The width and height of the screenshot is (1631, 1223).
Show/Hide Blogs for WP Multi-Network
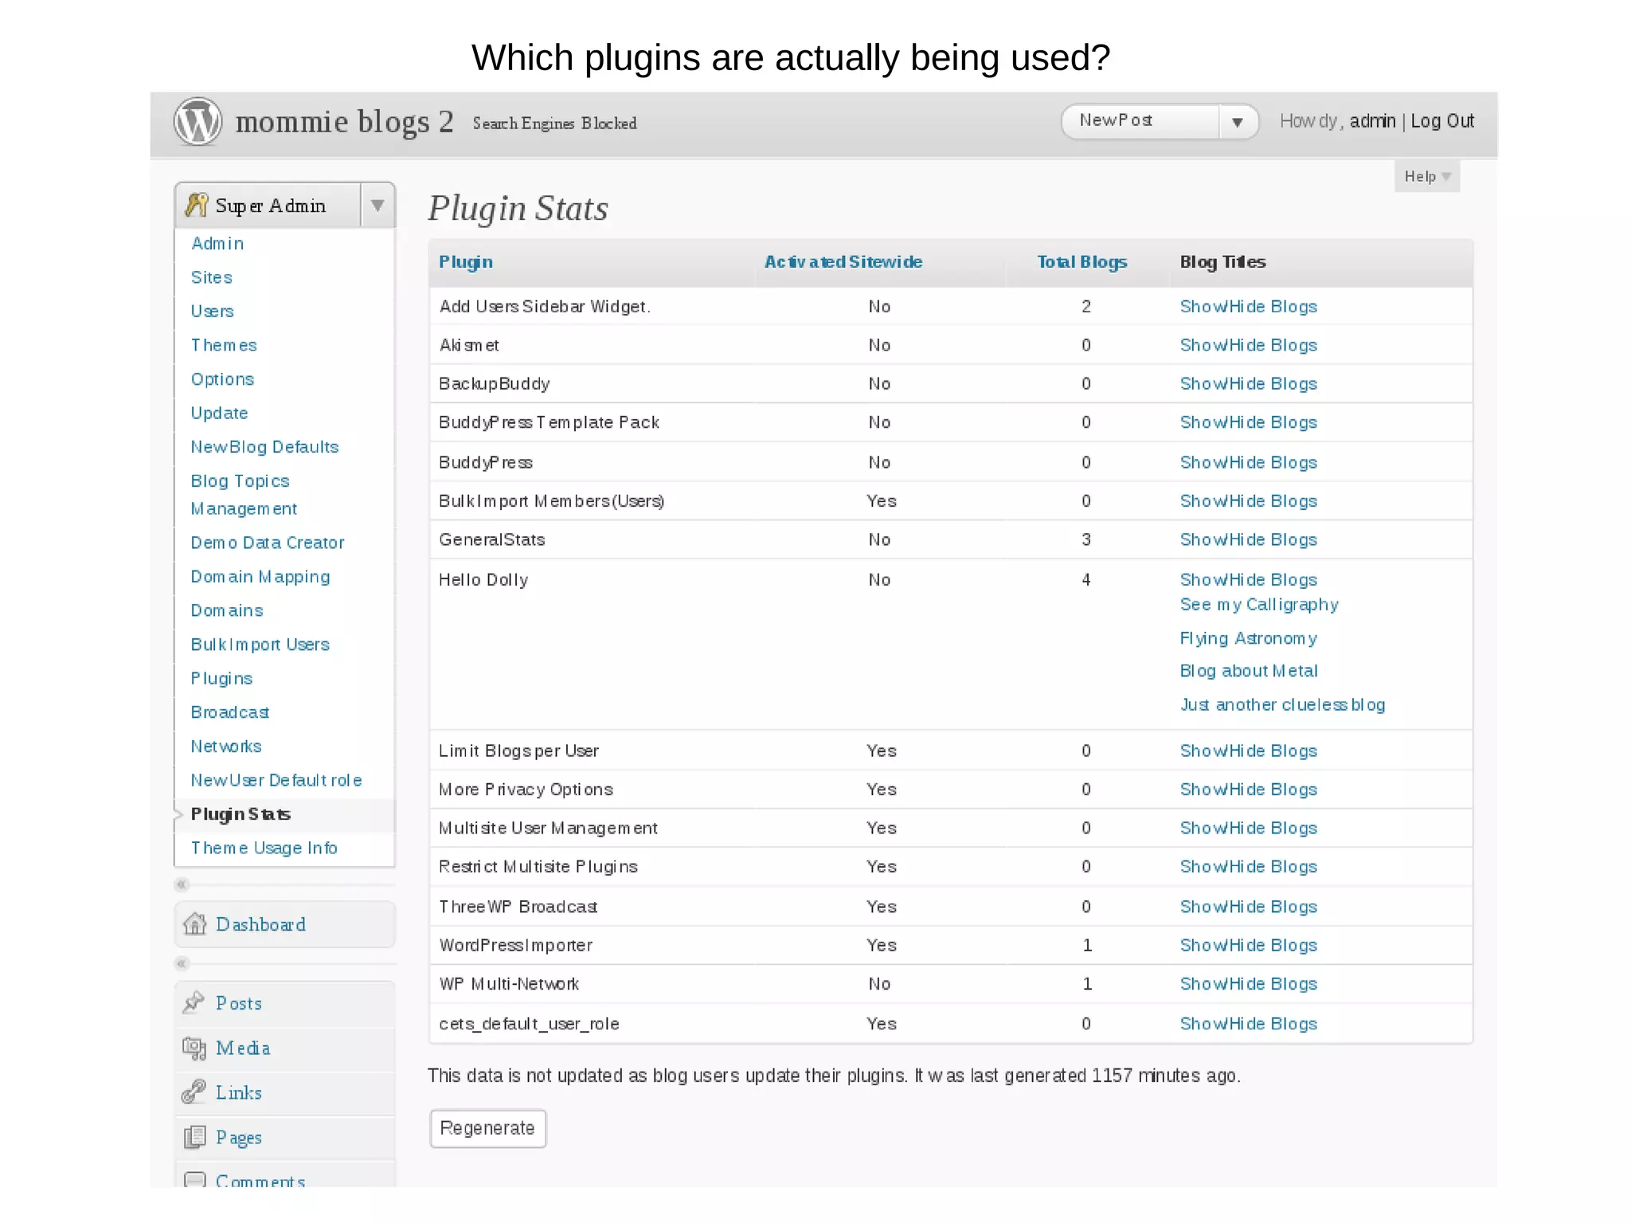[1249, 984]
